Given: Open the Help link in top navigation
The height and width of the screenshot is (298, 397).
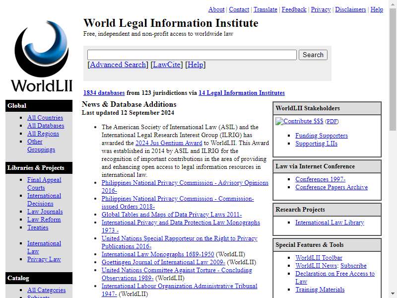Looking at the screenshot, I should [x=377, y=9].
